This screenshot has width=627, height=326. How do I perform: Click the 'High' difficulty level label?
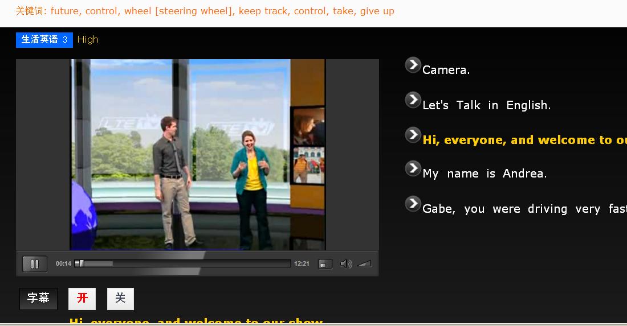click(x=88, y=40)
